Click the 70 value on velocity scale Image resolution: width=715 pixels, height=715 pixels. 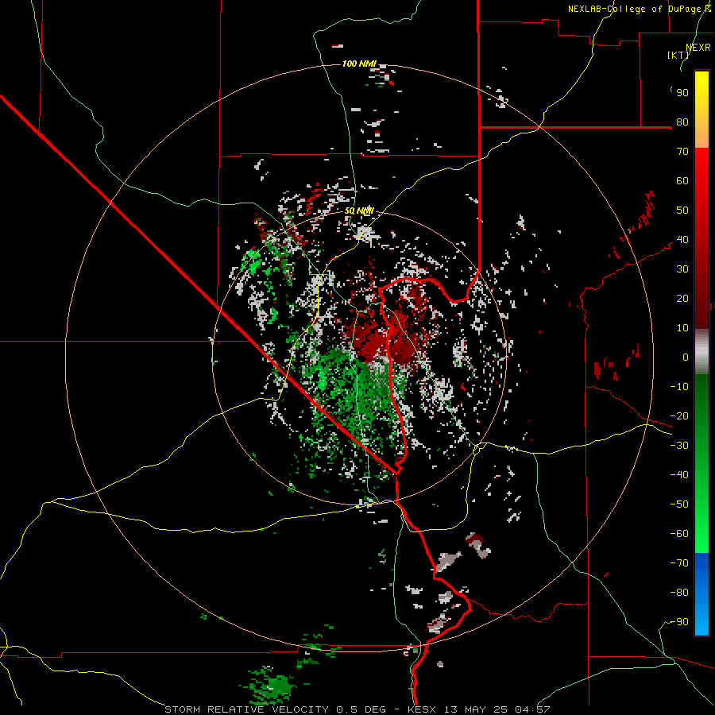(682, 152)
